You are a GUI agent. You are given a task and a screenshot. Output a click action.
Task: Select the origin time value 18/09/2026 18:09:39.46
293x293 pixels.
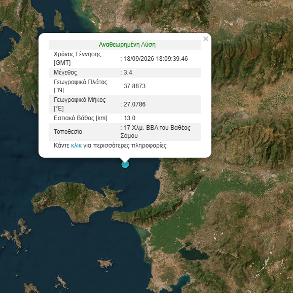coord(156,59)
